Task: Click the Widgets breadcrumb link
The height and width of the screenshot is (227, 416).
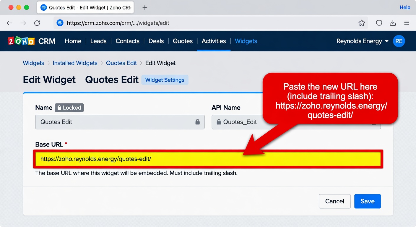Action: (x=33, y=63)
